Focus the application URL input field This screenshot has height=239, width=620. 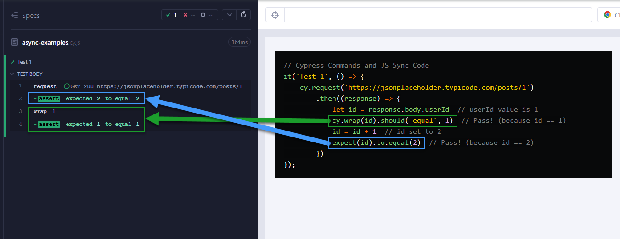click(438, 15)
